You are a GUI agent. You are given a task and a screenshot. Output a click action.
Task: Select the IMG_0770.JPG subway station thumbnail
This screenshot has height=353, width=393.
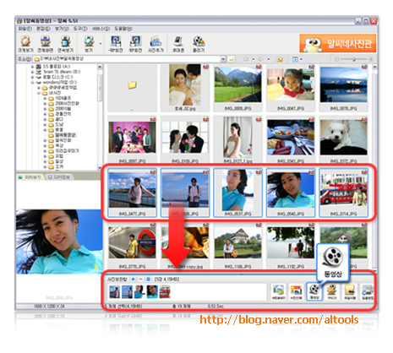(132, 246)
